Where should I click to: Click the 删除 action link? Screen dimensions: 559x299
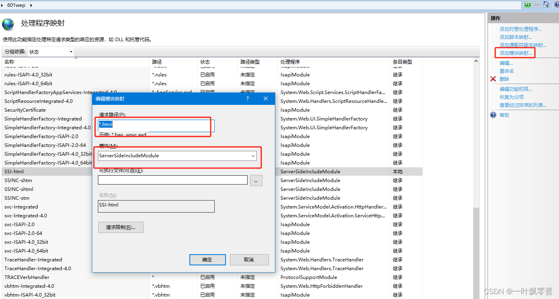coord(504,79)
